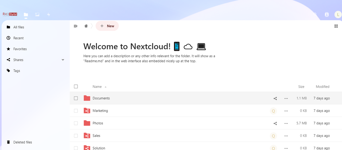
Task: Open the search magnifier in header
Action: click(315, 14)
